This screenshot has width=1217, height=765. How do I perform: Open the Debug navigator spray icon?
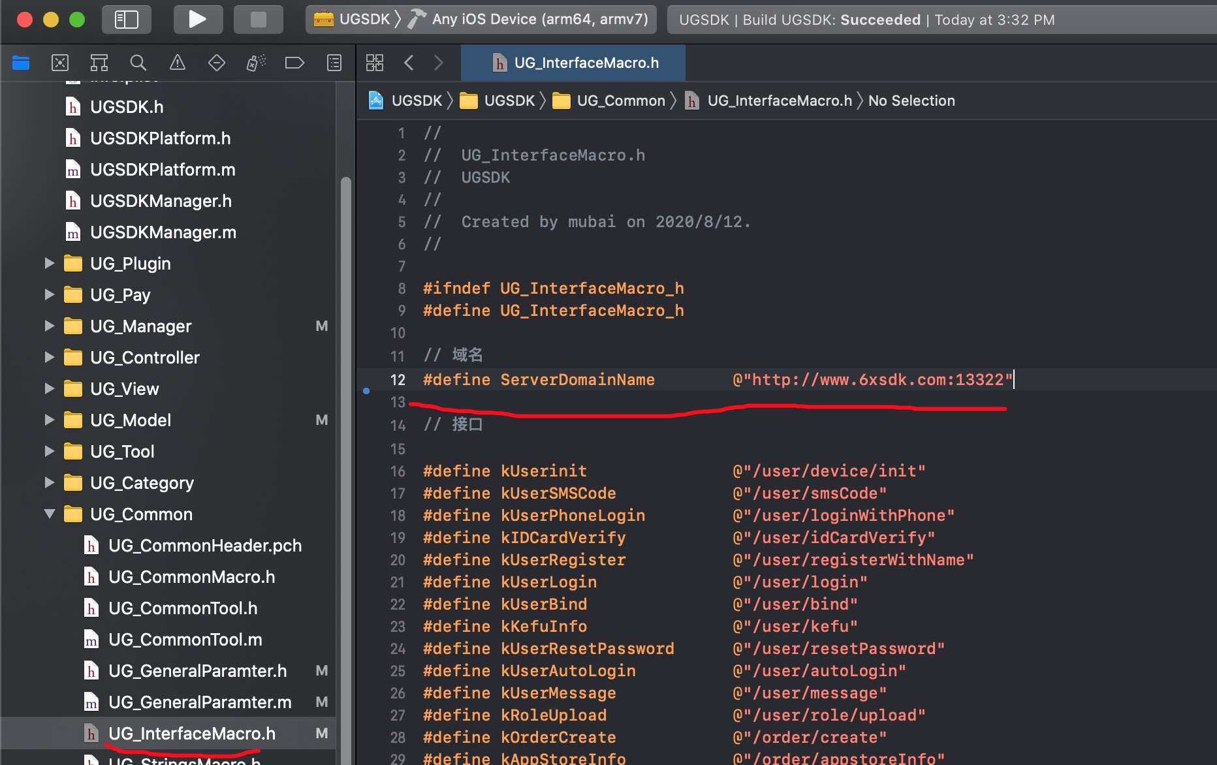click(x=256, y=63)
